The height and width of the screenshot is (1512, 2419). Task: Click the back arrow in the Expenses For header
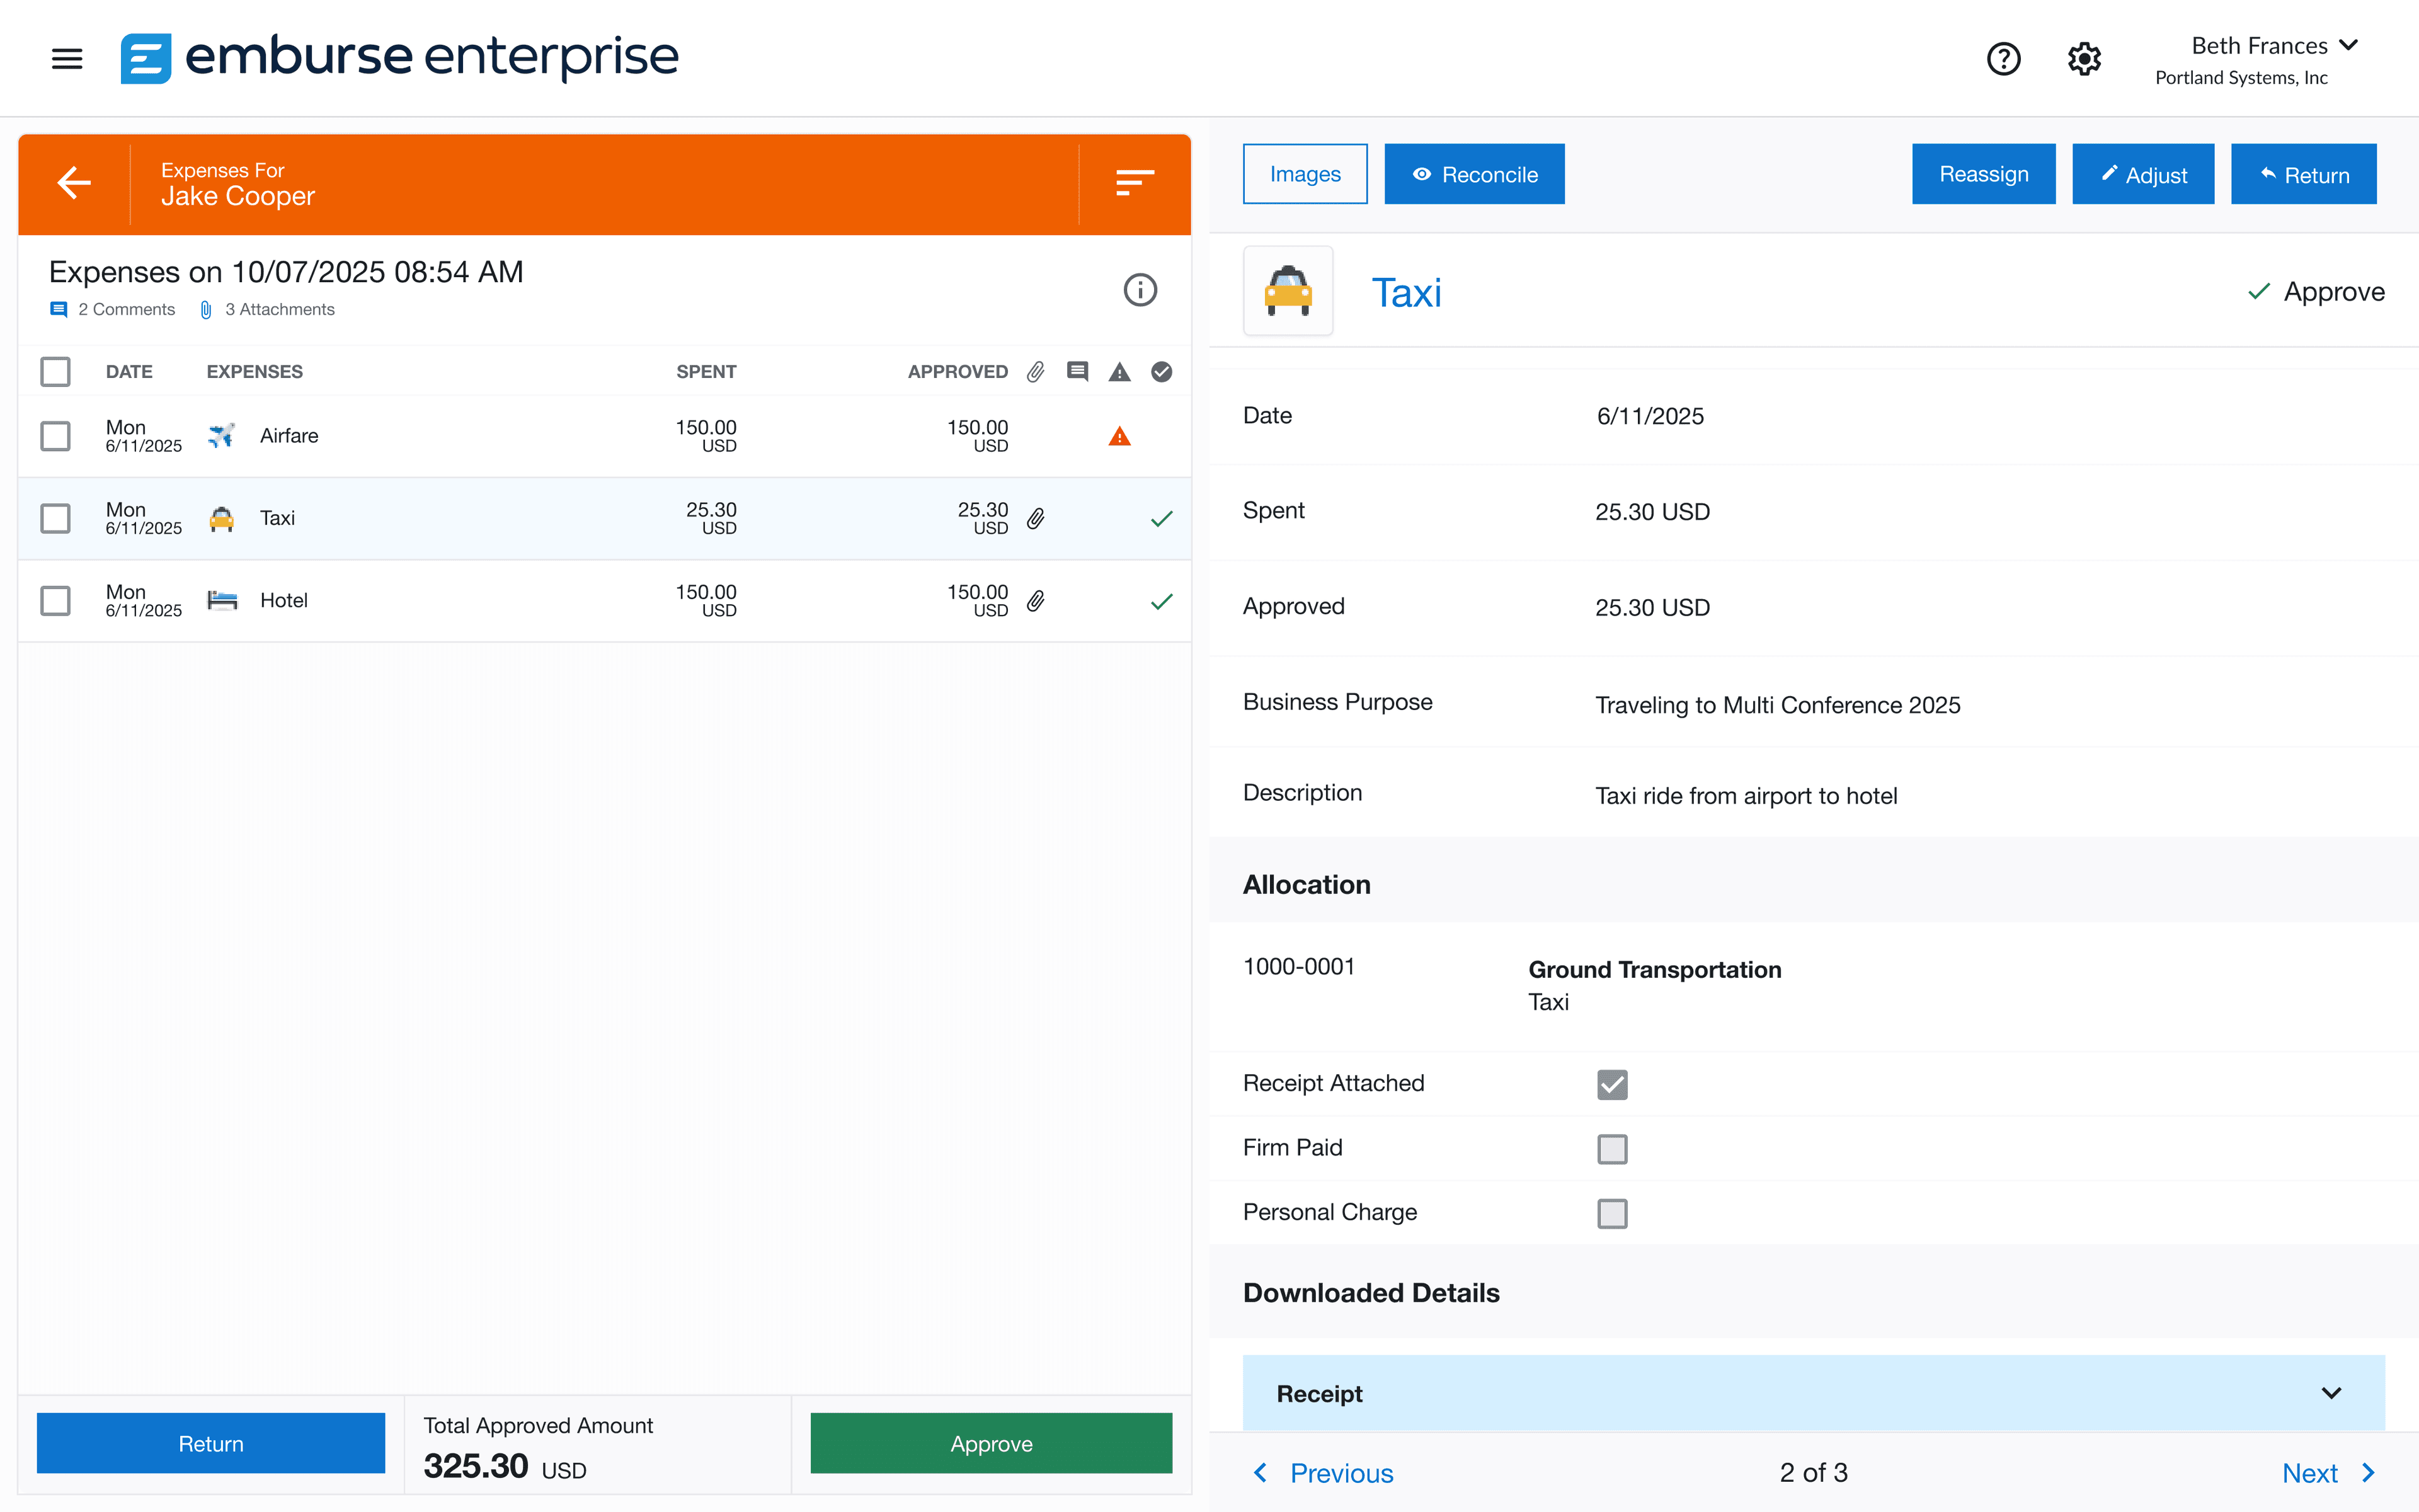pyautogui.click(x=74, y=184)
